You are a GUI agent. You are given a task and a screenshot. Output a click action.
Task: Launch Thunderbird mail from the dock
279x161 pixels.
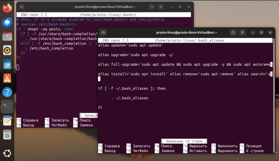coord(7,22)
